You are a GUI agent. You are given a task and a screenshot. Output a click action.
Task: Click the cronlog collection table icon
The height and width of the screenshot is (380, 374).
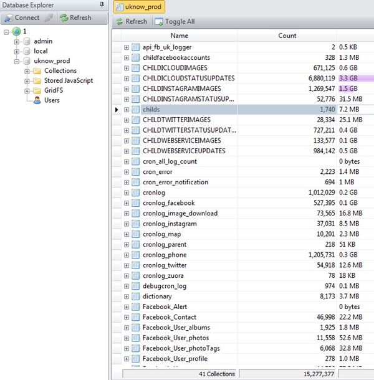click(x=136, y=192)
